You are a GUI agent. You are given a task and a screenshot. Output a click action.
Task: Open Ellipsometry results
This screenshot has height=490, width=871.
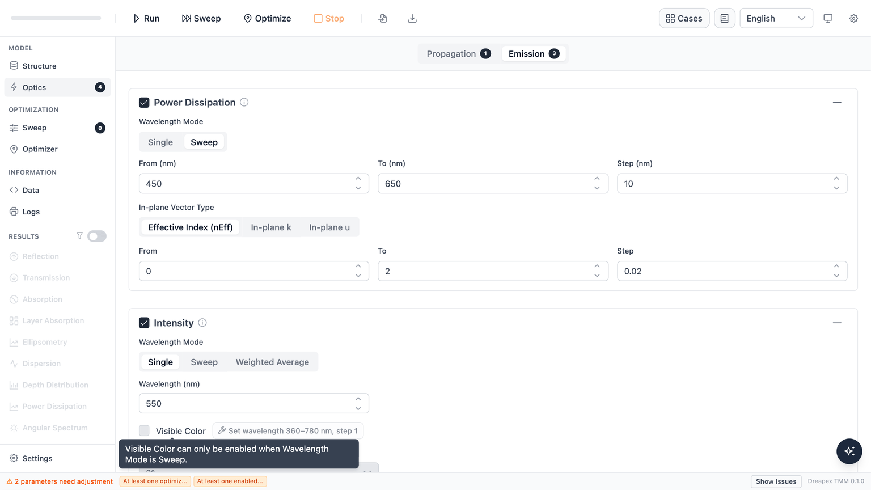[x=57, y=342]
